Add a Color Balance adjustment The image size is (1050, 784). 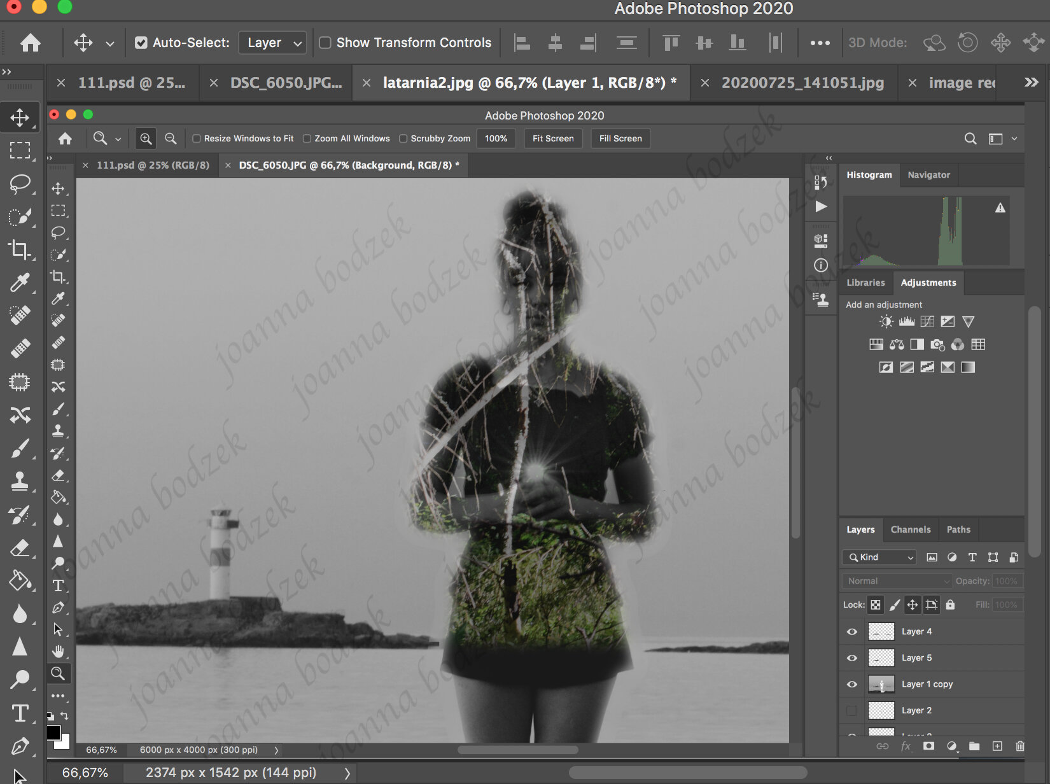[x=897, y=345]
